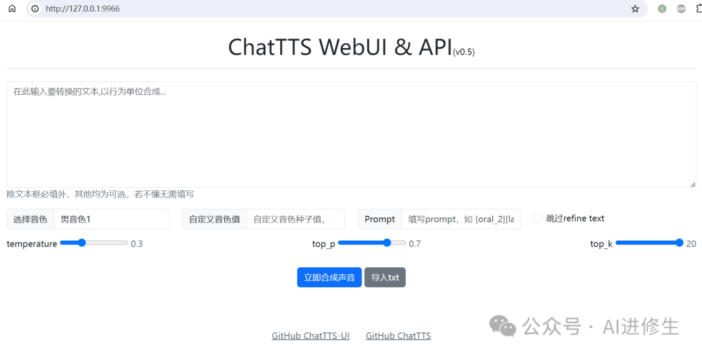
Task: Open the ABP ad blocker extension
Action: pyautogui.click(x=681, y=8)
